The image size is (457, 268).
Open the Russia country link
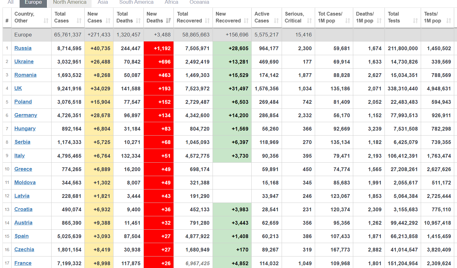click(23, 48)
